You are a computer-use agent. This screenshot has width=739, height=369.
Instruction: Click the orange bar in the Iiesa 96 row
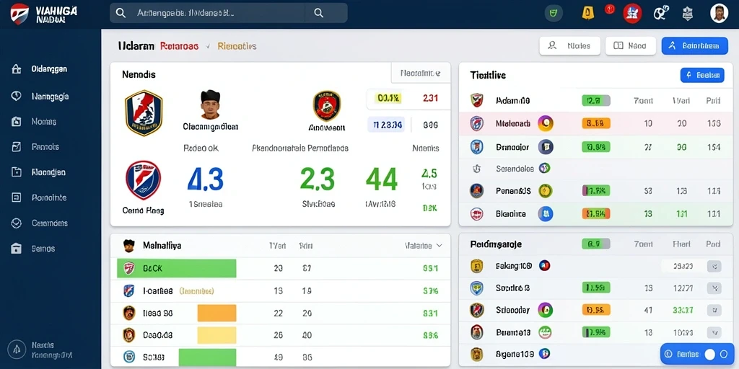[x=217, y=313]
